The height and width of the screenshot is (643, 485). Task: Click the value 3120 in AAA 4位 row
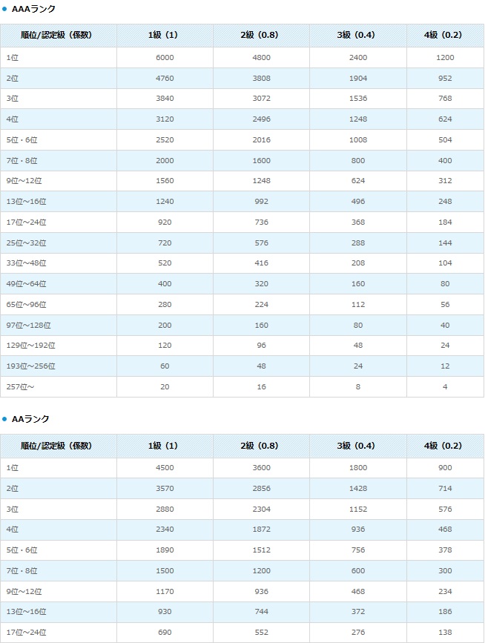click(x=165, y=119)
